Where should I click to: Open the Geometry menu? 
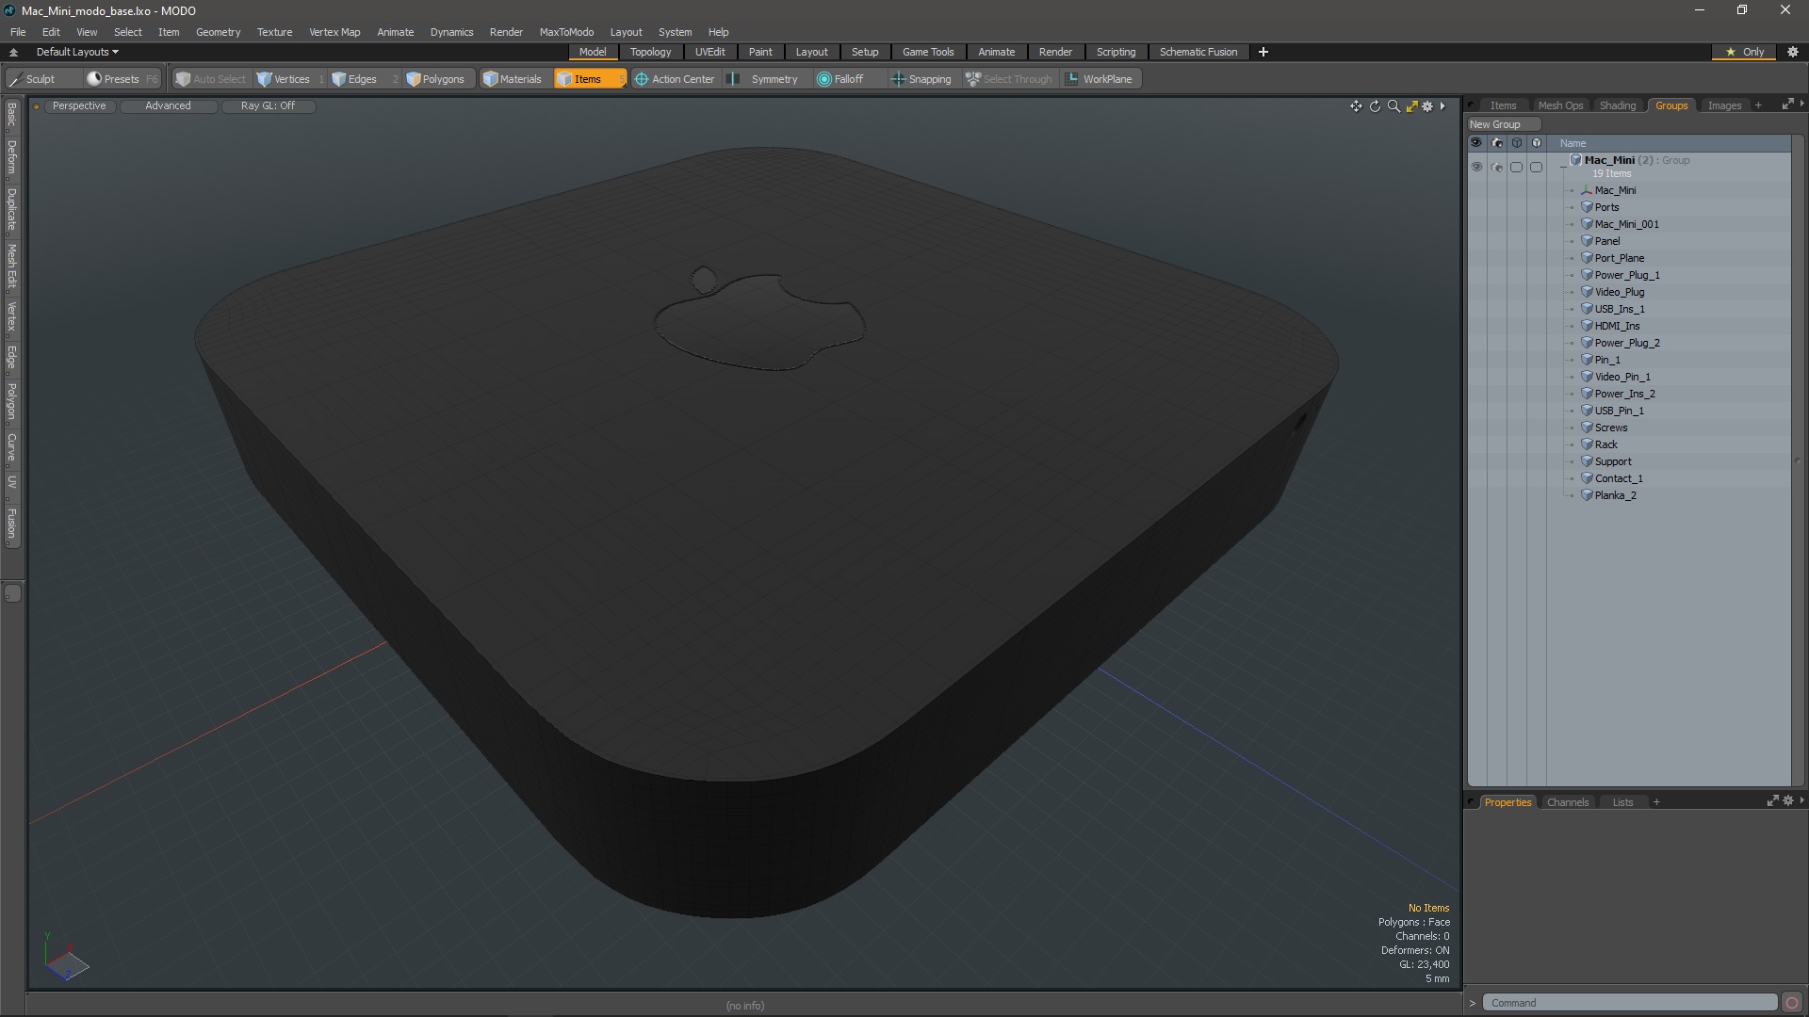click(218, 32)
